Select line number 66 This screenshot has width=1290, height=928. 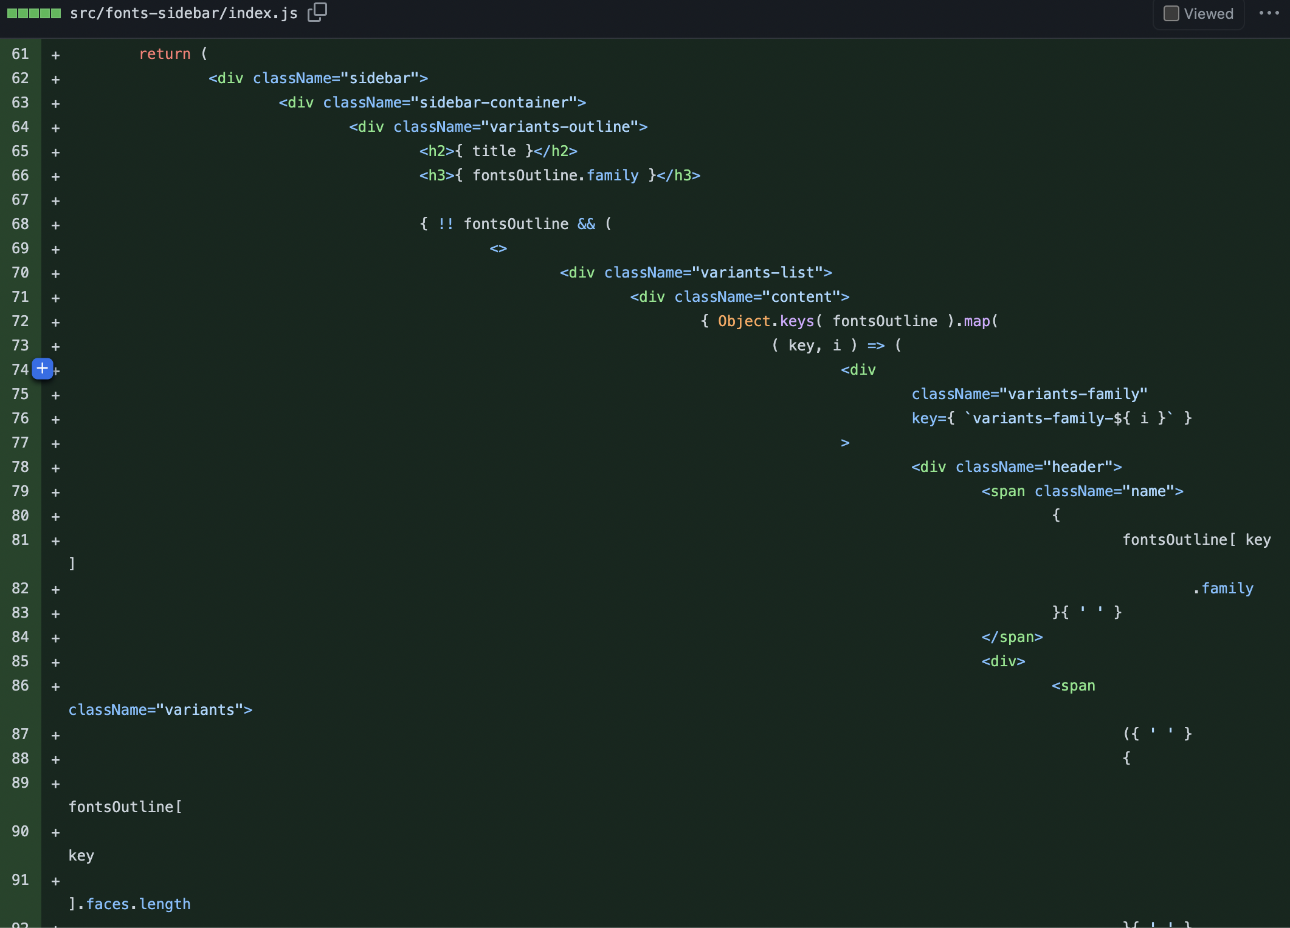click(x=20, y=176)
